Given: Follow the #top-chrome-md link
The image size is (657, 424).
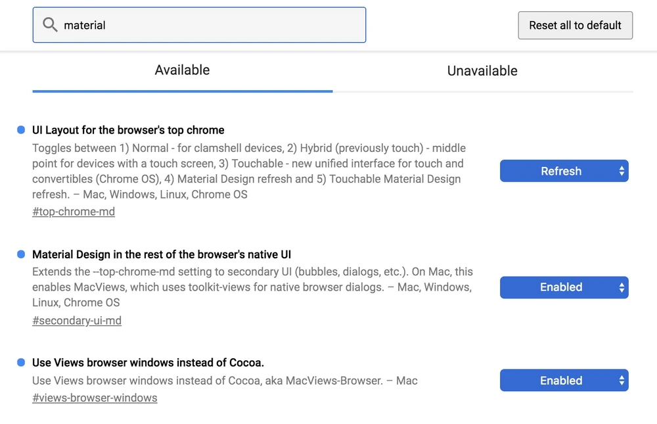Looking at the screenshot, I should [74, 212].
